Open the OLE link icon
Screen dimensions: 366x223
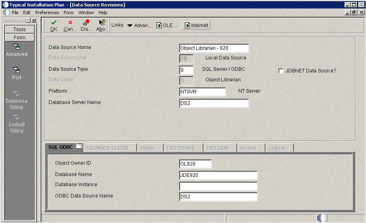(x=159, y=25)
